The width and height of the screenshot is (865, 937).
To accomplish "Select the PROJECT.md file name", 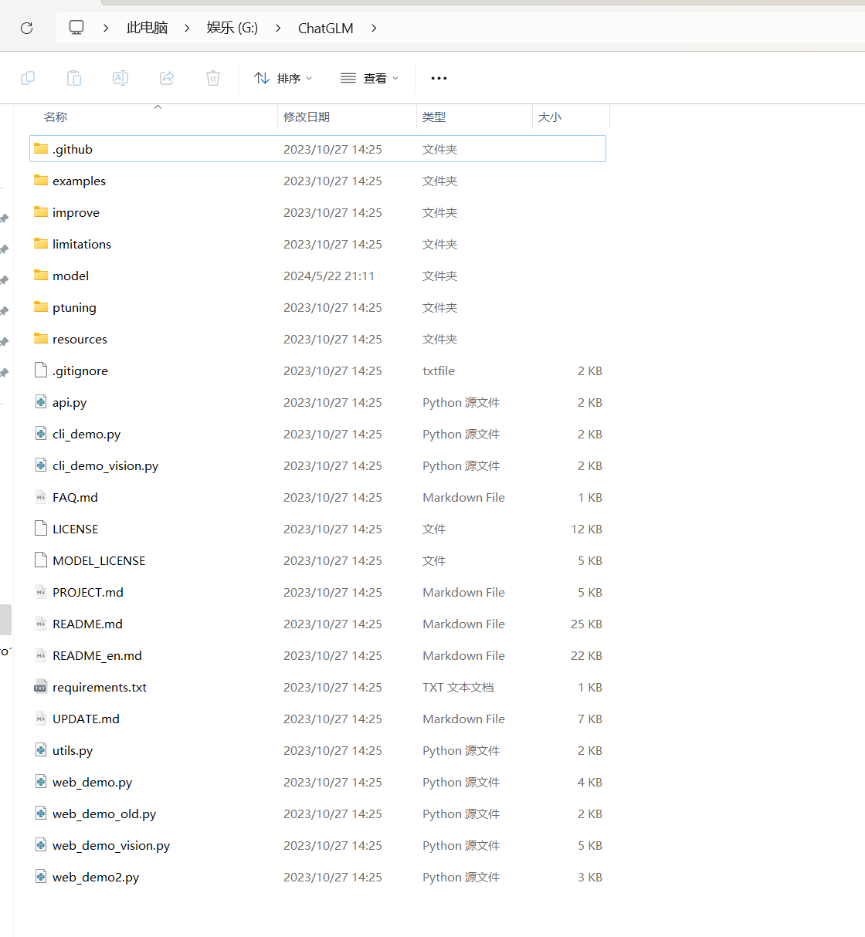I will (x=88, y=592).
